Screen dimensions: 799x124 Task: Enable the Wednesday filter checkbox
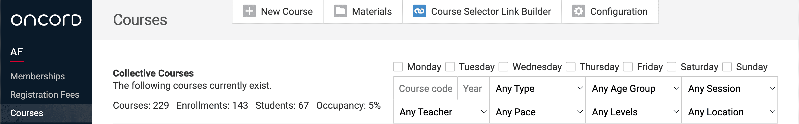pyautogui.click(x=503, y=67)
